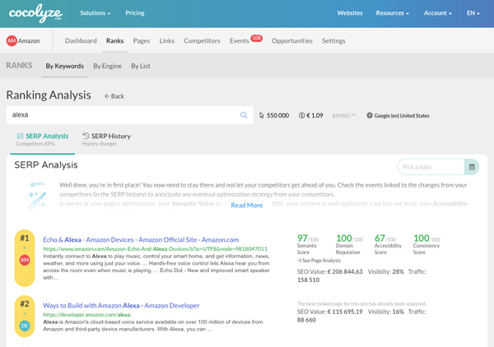Click SEO Value € 115 695,19
494x347 pixels.
(330, 312)
